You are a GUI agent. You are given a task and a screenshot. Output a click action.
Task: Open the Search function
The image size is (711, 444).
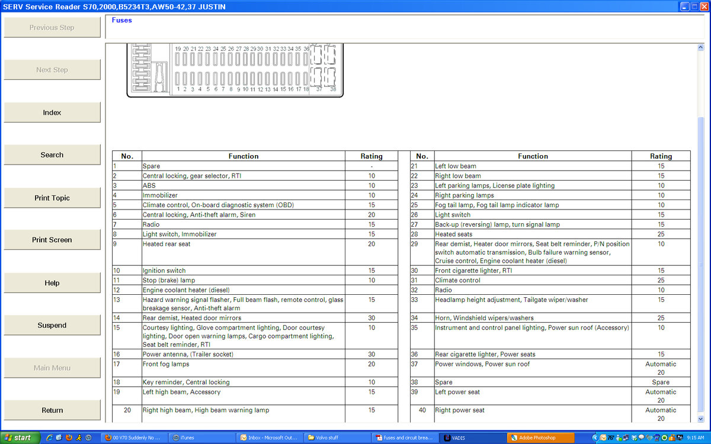coord(52,155)
